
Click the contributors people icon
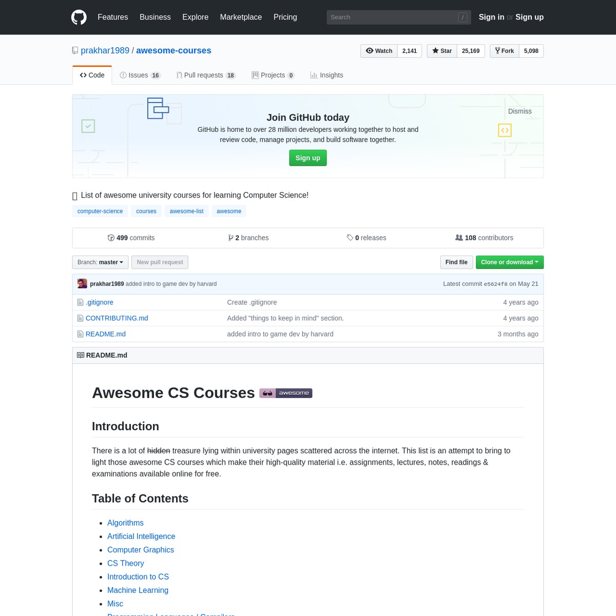pyautogui.click(x=459, y=238)
